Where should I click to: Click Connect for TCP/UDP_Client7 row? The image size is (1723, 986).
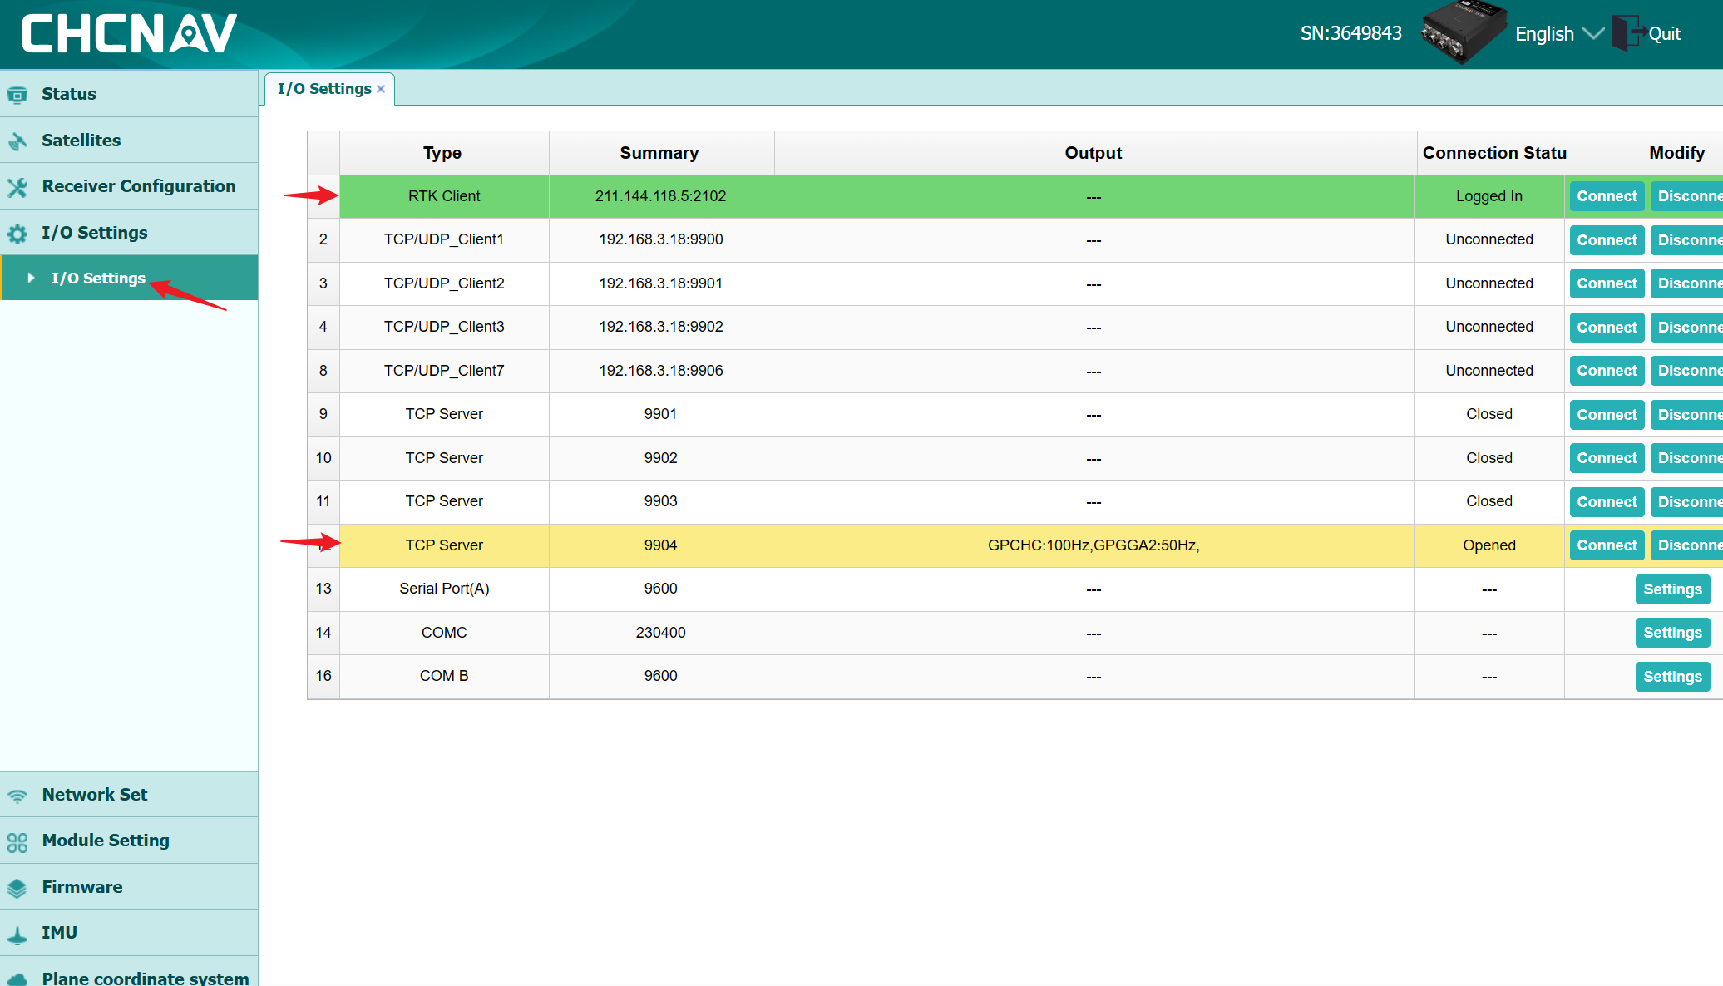point(1607,371)
